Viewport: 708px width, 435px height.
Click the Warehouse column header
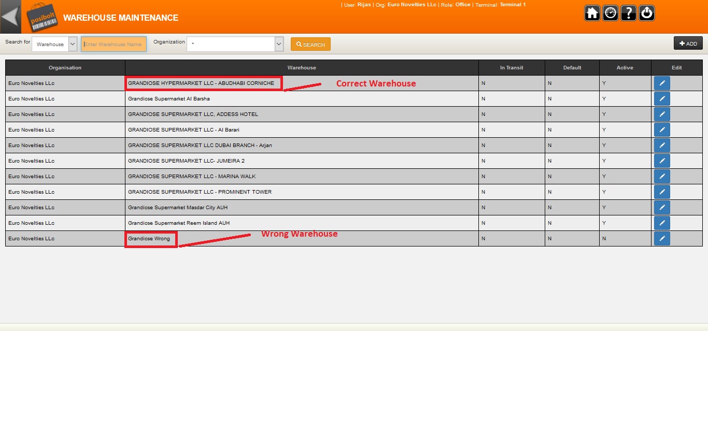pyautogui.click(x=302, y=68)
